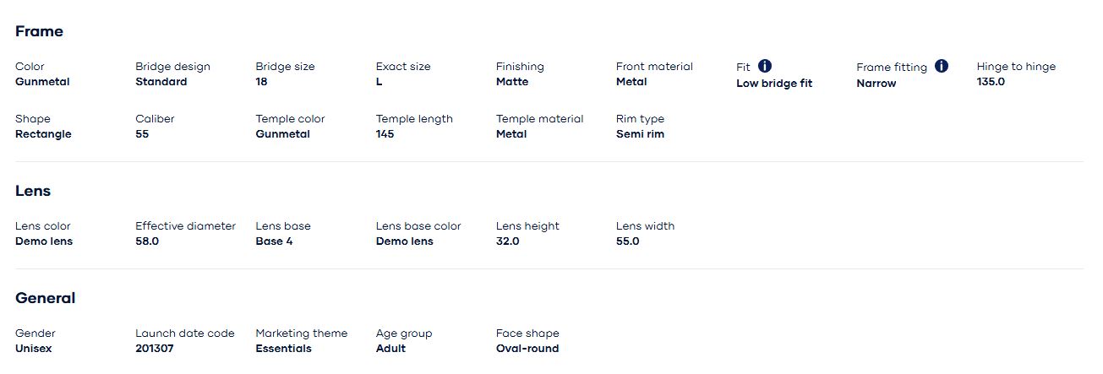Select the "Base 4" lens base value

coord(274,241)
